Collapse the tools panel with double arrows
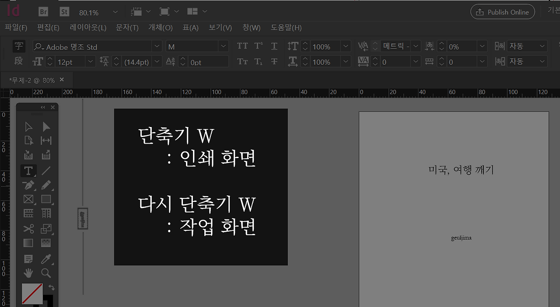The image size is (560, 307). pos(43,107)
